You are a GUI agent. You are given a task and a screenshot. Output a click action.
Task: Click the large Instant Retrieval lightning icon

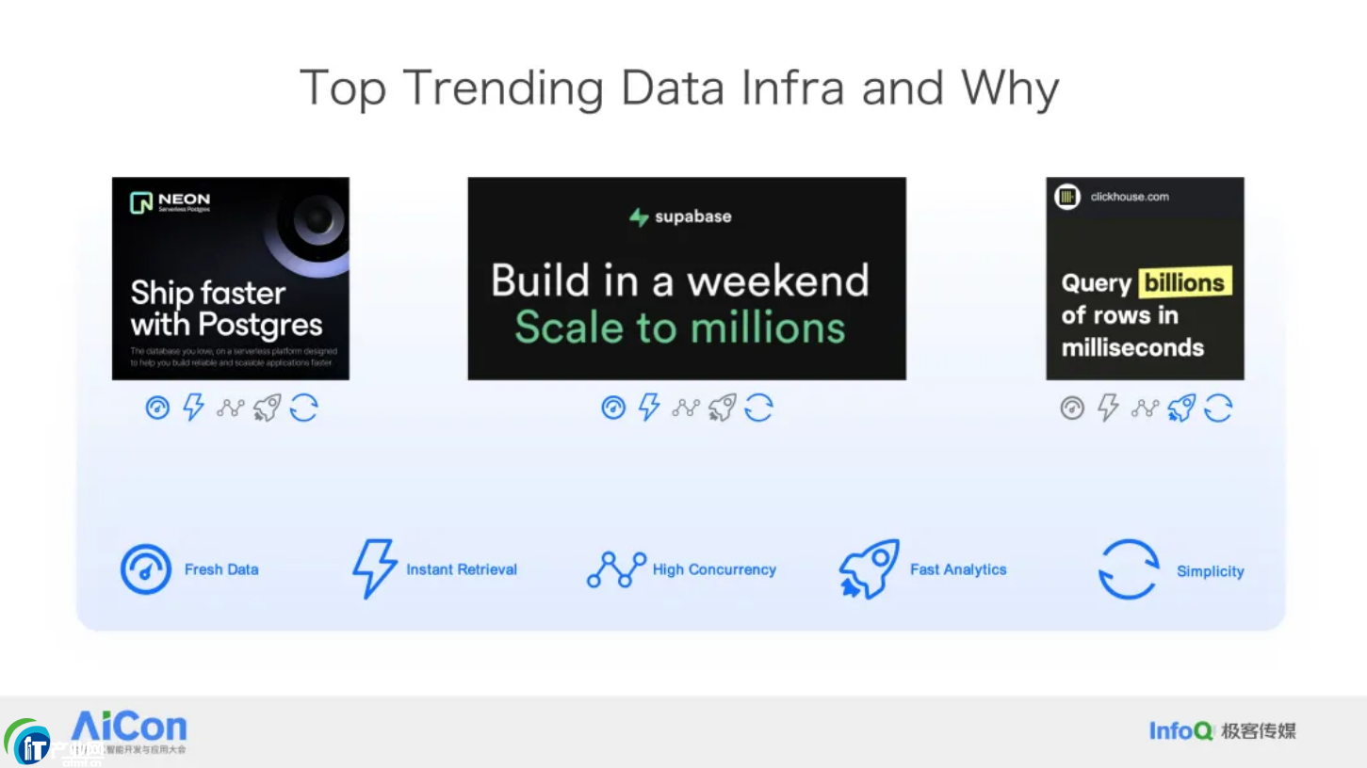point(374,568)
